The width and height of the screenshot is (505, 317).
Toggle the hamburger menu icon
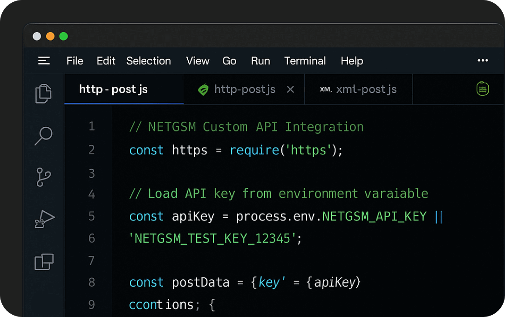(x=44, y=61)
